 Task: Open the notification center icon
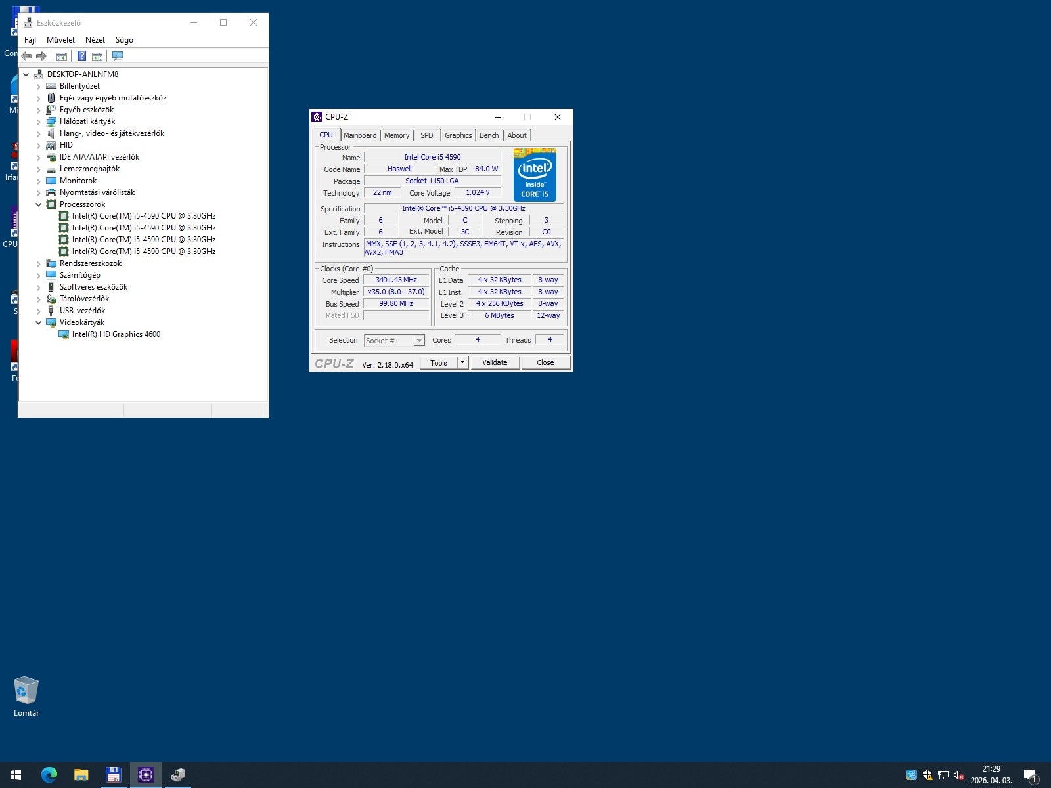point(1031,776)
